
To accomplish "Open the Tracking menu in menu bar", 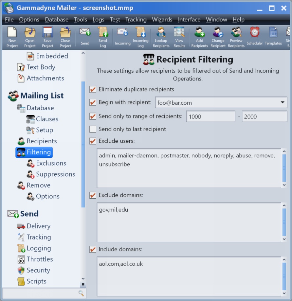I will pyautogui.click(x=136, y=20).
